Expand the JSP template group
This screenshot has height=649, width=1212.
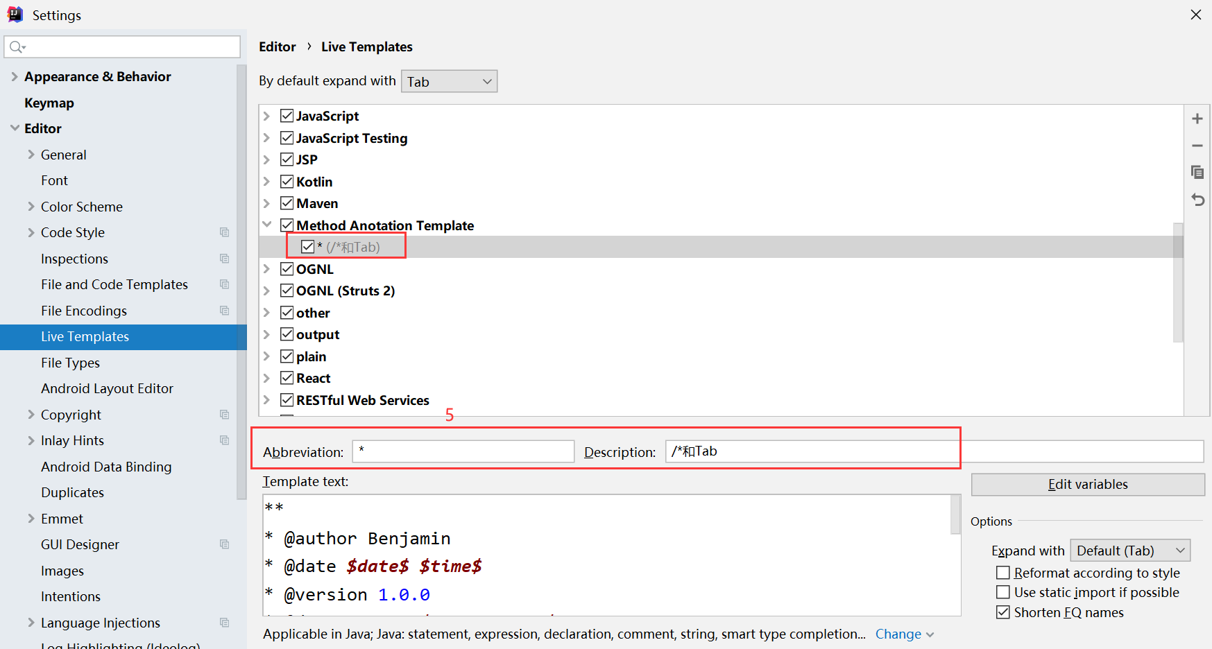(x=267, y=159)
